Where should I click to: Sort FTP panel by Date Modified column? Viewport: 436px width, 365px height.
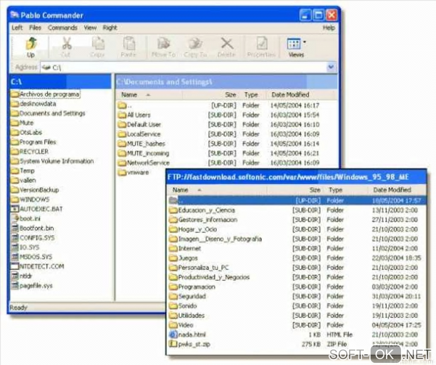coord(397,190)
